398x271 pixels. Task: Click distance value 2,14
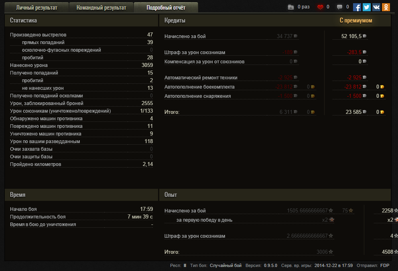click(x=148, y=164)
